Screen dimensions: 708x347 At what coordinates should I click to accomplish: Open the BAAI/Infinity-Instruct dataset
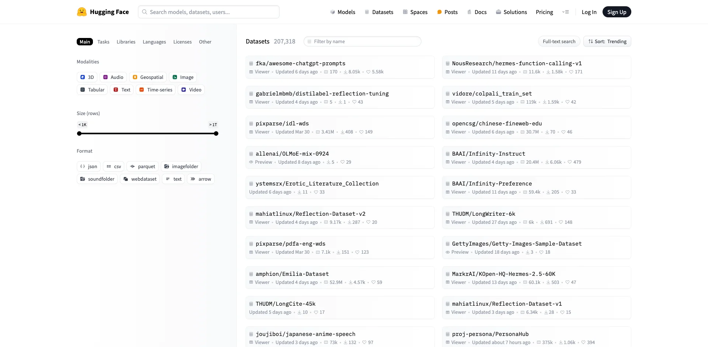pos(537,157)
